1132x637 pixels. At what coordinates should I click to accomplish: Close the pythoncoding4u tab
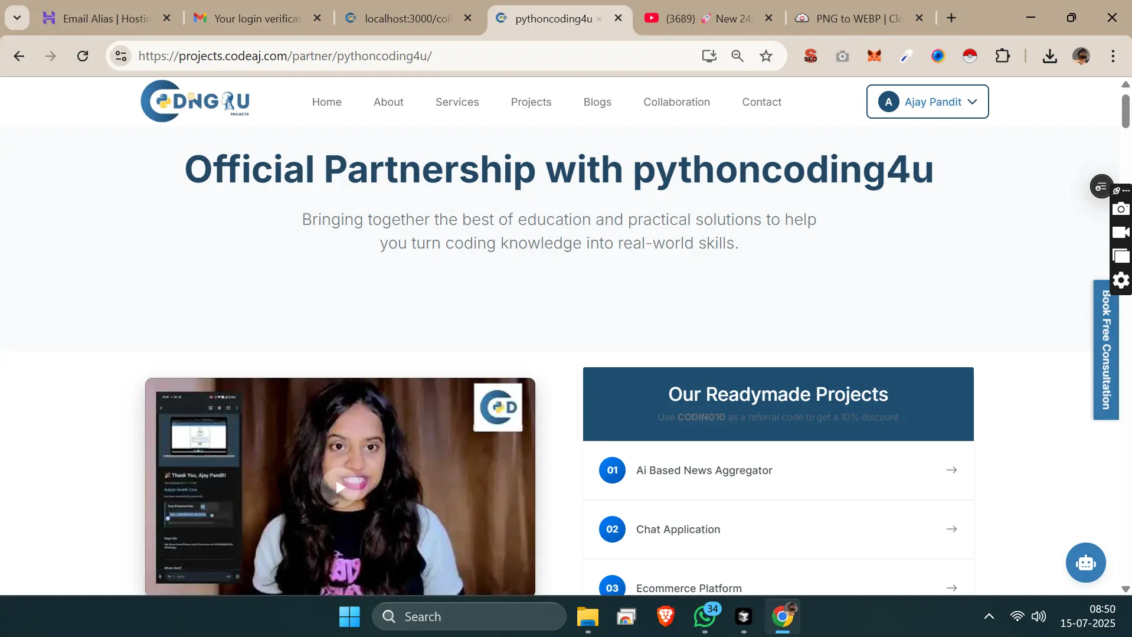[x=619, y=18]
